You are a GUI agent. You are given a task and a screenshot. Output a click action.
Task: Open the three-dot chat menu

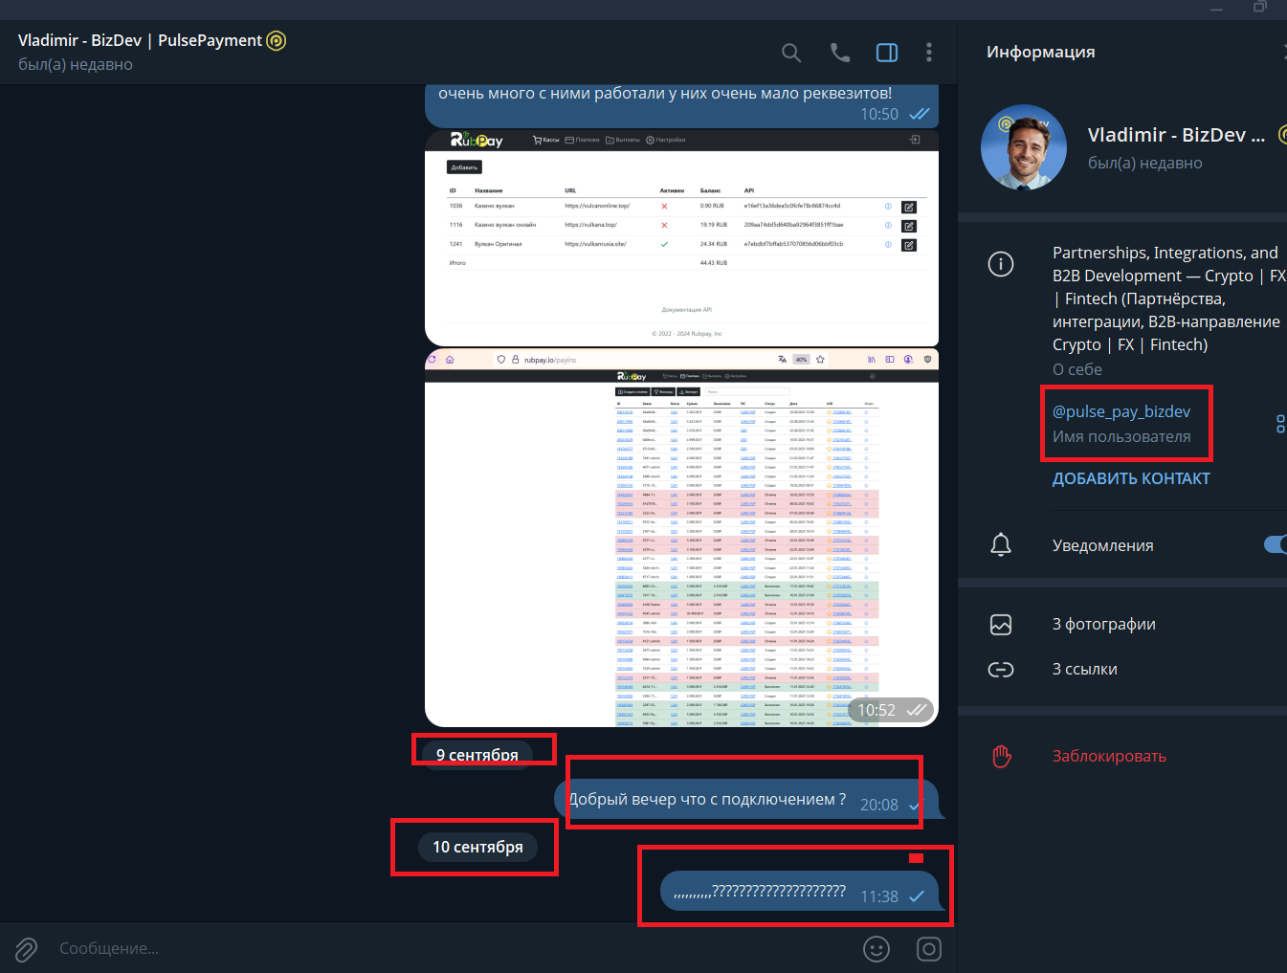tap(929, 53)
